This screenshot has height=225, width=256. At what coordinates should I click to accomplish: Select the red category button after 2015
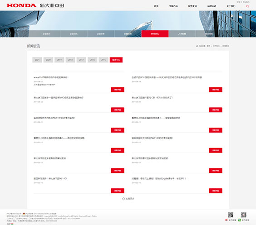(x=116, y=60)
